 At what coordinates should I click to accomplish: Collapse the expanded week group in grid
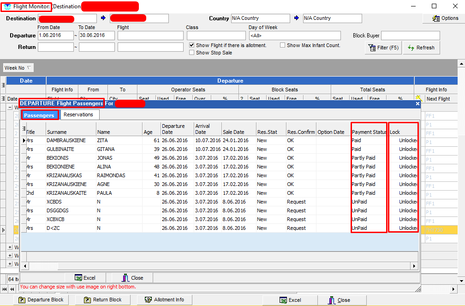click(x=10, y=107)
